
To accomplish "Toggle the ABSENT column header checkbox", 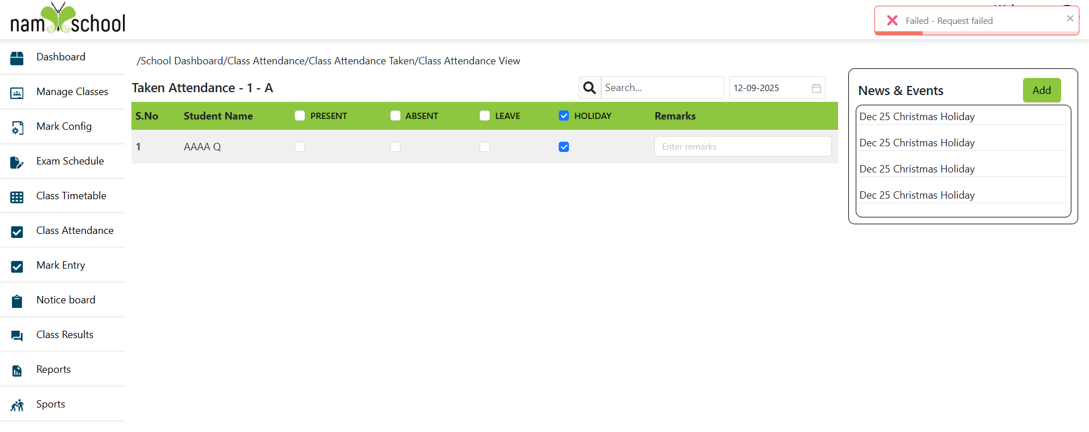I will tap(395, 116).
